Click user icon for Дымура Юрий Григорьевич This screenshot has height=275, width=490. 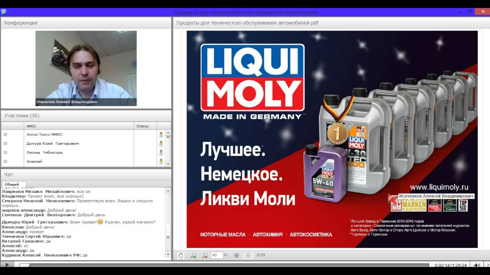(x=161, y=144)
